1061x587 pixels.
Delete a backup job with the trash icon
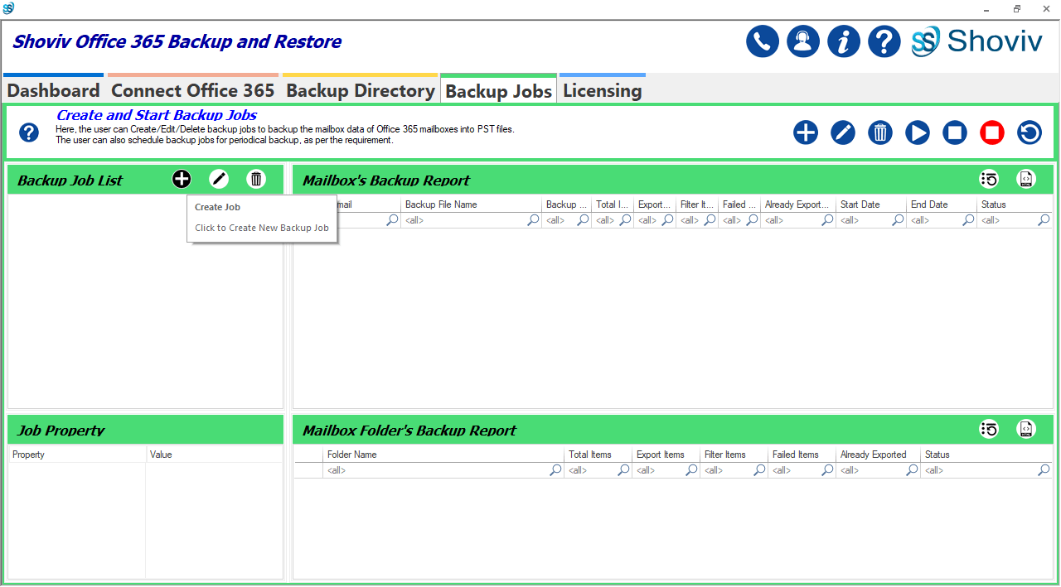pyautogui.click(x=879, y=132)
